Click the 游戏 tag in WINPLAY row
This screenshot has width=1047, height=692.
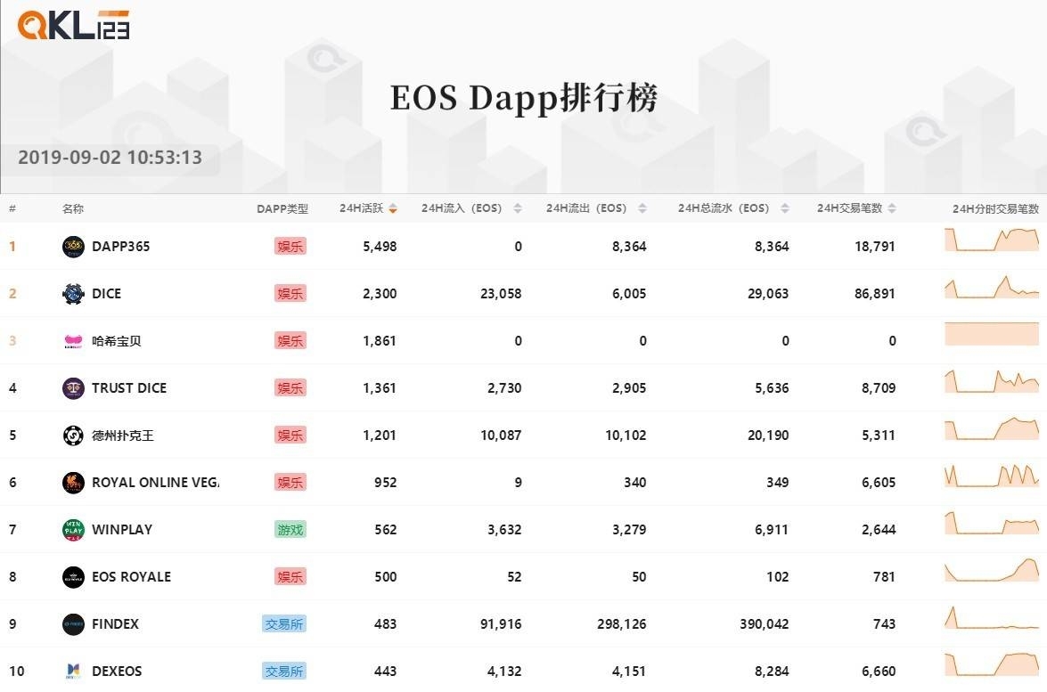click(x=290, y=530)
